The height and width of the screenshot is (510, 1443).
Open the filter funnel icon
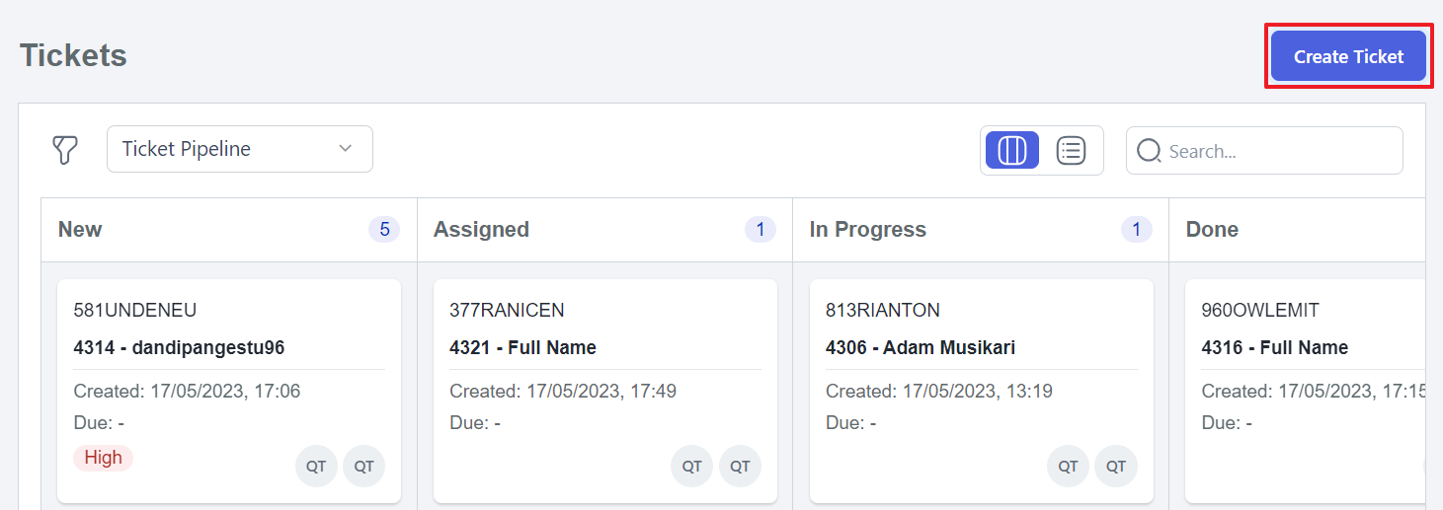(64, 150)
